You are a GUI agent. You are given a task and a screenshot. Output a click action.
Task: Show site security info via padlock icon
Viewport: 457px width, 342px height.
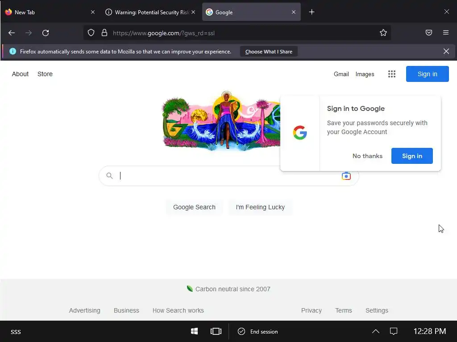(104, 33)
